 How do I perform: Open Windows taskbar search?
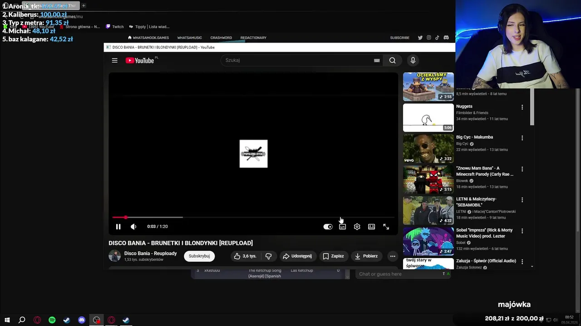(x=22, y=320)
